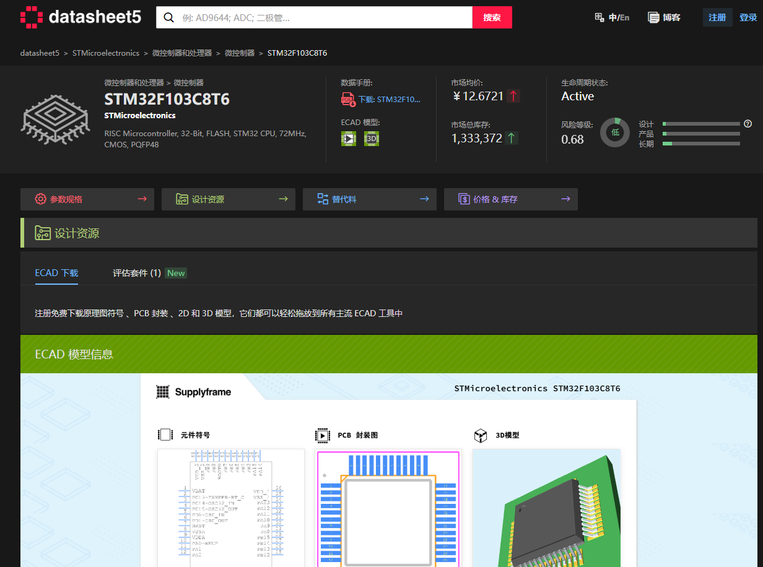Click the large chip product image

coord(56,119)
